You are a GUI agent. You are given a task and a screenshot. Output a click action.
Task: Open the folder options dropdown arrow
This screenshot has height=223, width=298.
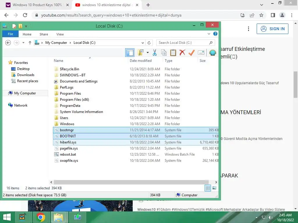pos(148,53)
